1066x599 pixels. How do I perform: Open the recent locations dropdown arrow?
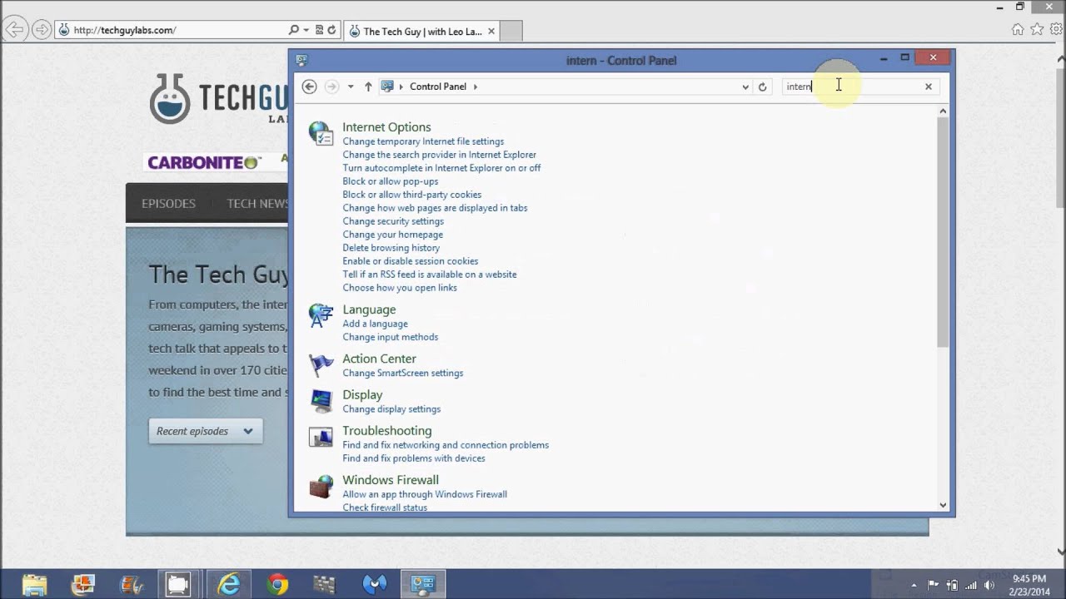(351, 87)
